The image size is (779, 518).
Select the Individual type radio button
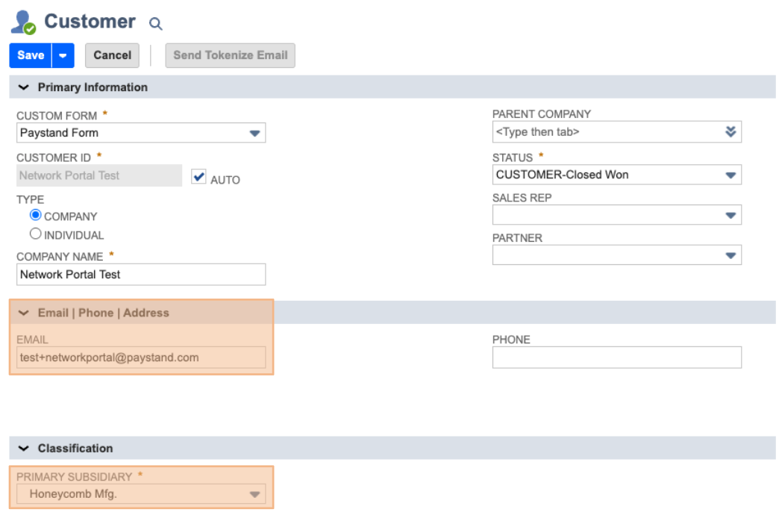tap(35, 234)
